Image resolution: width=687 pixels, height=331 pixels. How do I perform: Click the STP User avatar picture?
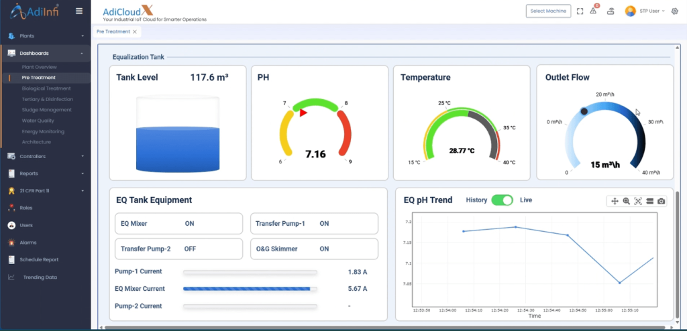pyautogui.click(x=631, y=11)
